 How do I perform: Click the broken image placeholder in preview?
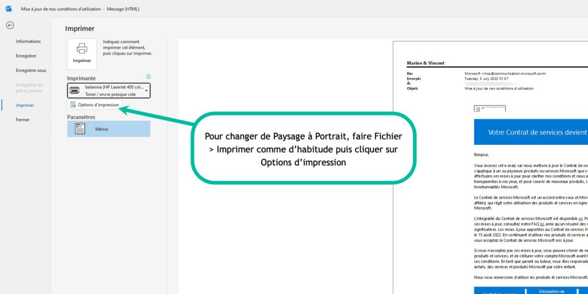coord(477,108)
